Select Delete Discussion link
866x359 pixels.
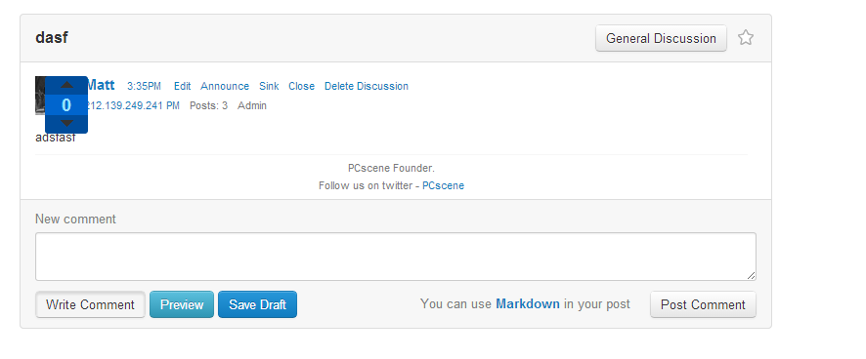[x=367, y=86]
